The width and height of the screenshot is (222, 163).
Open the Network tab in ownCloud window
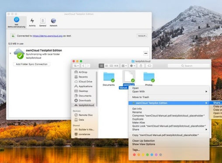pos(53,22)
